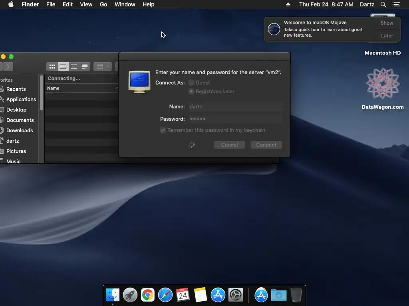Image resolution: width=409 pixels, height=306 pixels.
Task: Click the Cancel button in server dialog
Action: pos(229,145)
